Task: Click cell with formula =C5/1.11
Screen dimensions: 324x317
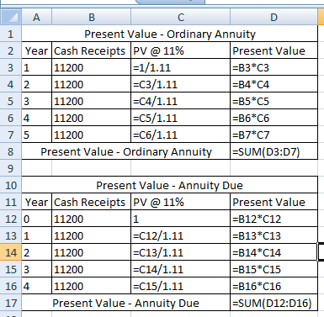Action: tap(181, 118)
